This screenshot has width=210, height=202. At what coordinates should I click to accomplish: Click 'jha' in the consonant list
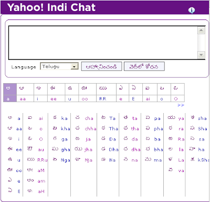[88, 150]
